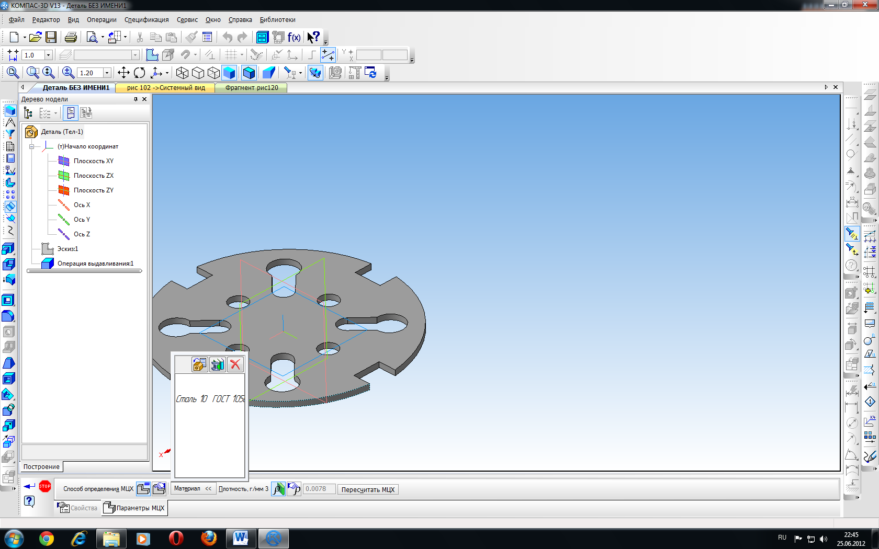Open the Библиотеки menu
The height and width of the screenshot is (549, 879).
[278, 20]
